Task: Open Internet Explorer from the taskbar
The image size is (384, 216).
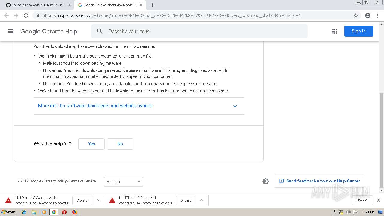Action: pos(24,212)
